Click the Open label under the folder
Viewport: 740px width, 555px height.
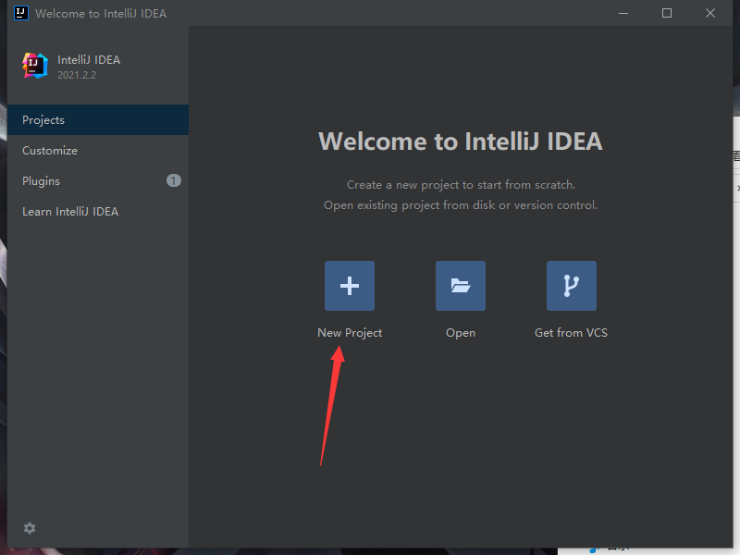point(460,333)
